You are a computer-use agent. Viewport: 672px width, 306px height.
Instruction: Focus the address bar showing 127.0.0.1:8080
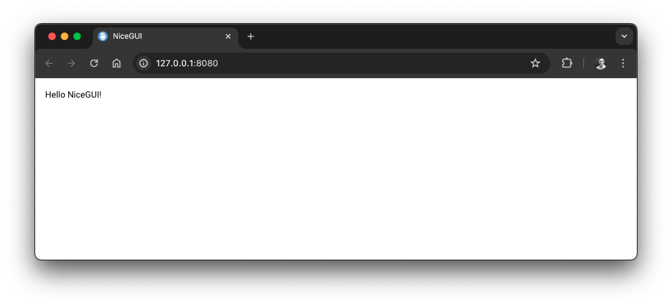342,63
